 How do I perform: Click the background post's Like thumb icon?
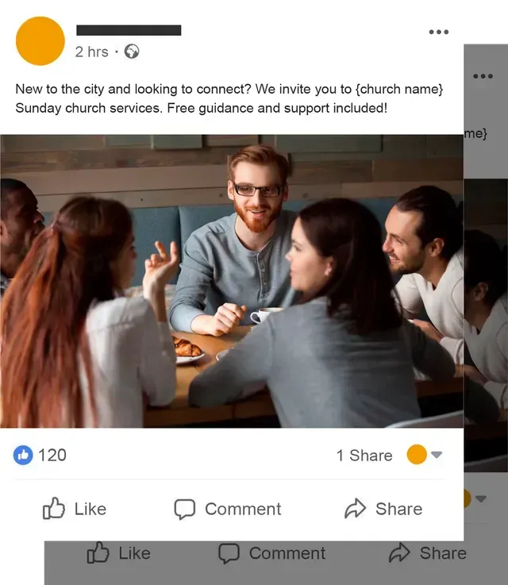coord(98,552)
